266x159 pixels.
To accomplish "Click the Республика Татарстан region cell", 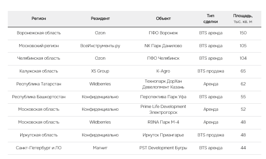I will click(39, 84).
